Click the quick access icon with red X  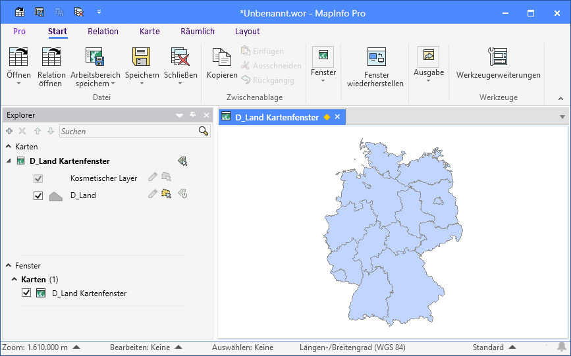click(78, 12)
